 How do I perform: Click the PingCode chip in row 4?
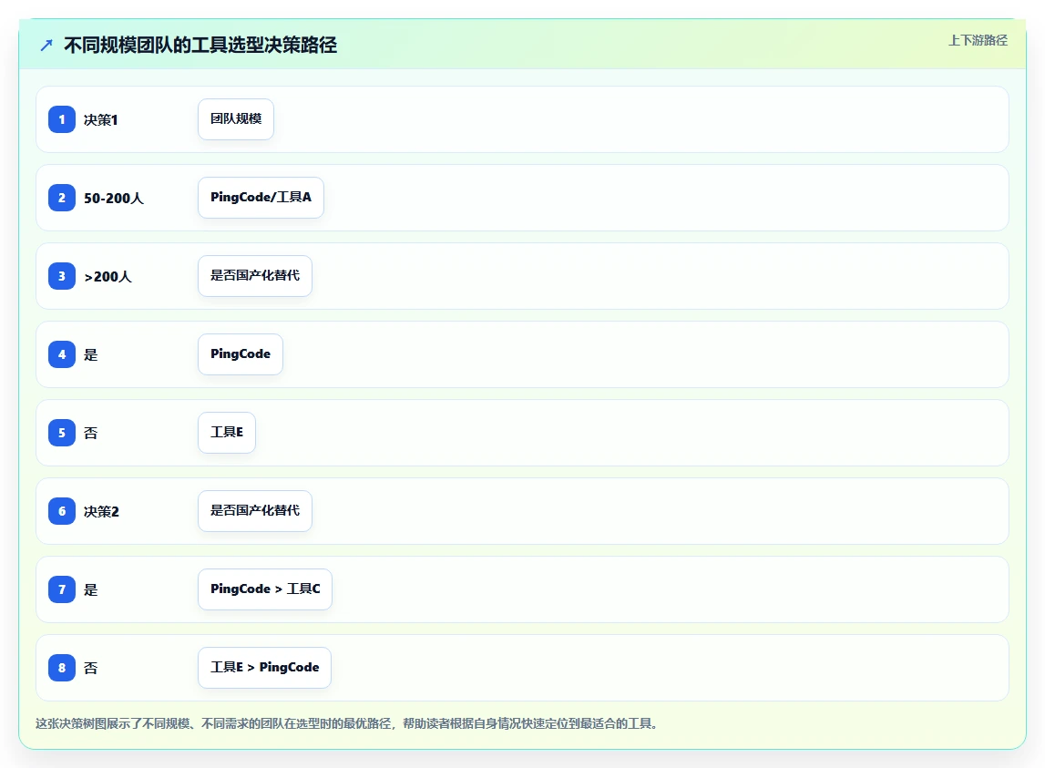pyautogui.click(x=240, y=354)
